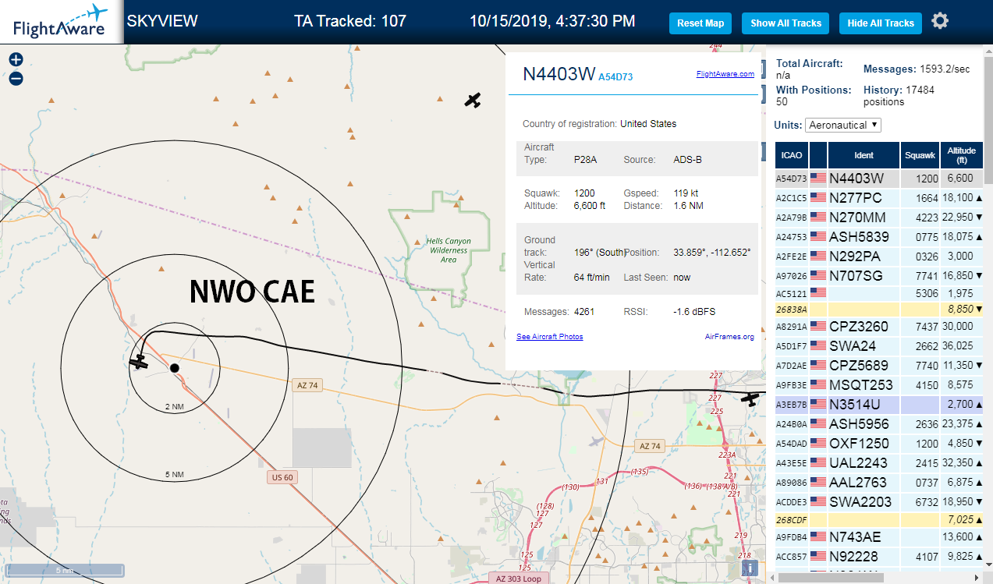Screen dimensions: 993x584
Task: Select the MSQT253 aircraft row
Action: pyautogui.click(x=879, y=385)
